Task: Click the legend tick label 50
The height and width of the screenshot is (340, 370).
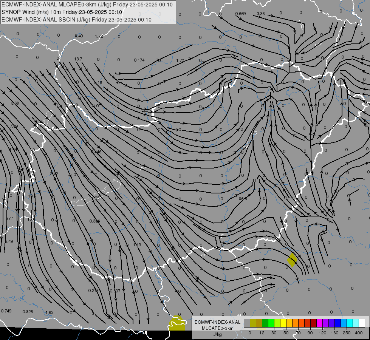Action: (x=286, y=333)
